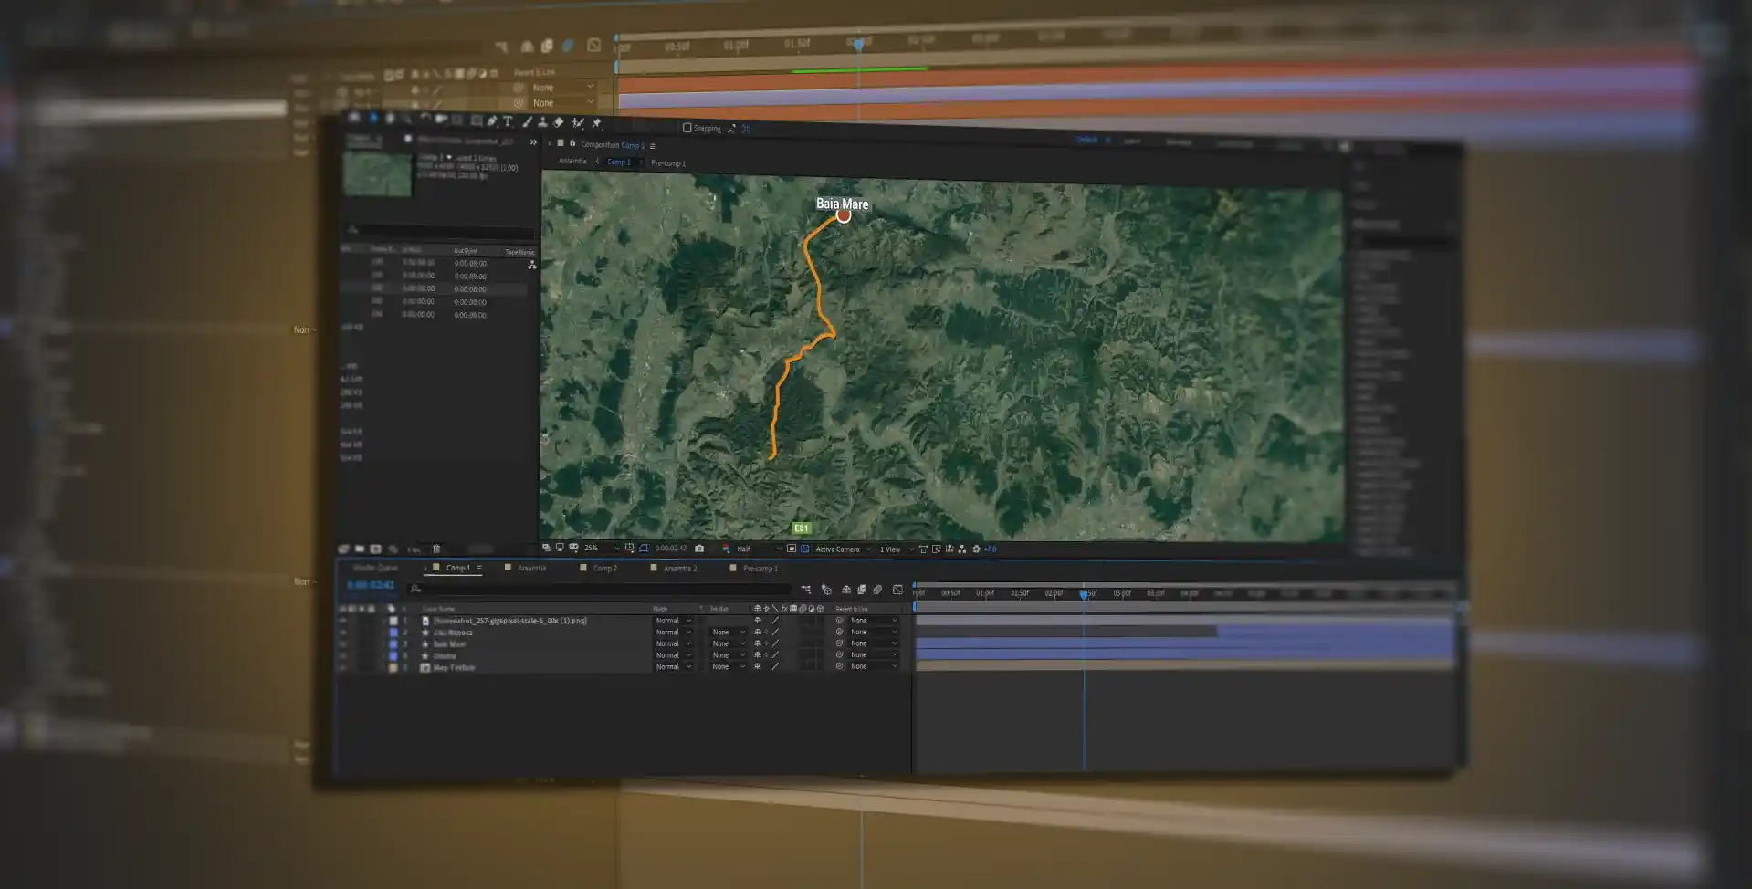The width and height of the screenshot is (1752, 889).
Task: Open the Active Camera dropdown
Action: click(x=843, y=549)
